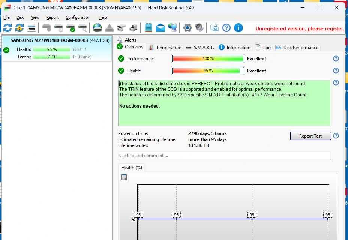Click the Performance 100 % gradient bar

point(208,58)
